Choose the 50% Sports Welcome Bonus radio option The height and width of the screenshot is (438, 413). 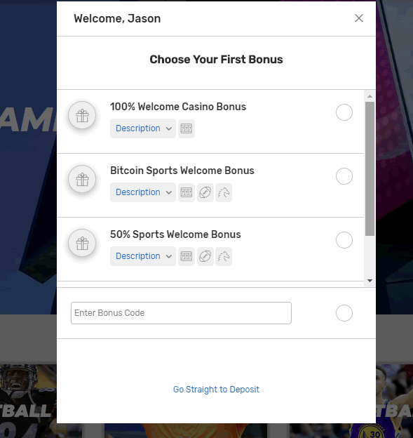tap(344, 240)
